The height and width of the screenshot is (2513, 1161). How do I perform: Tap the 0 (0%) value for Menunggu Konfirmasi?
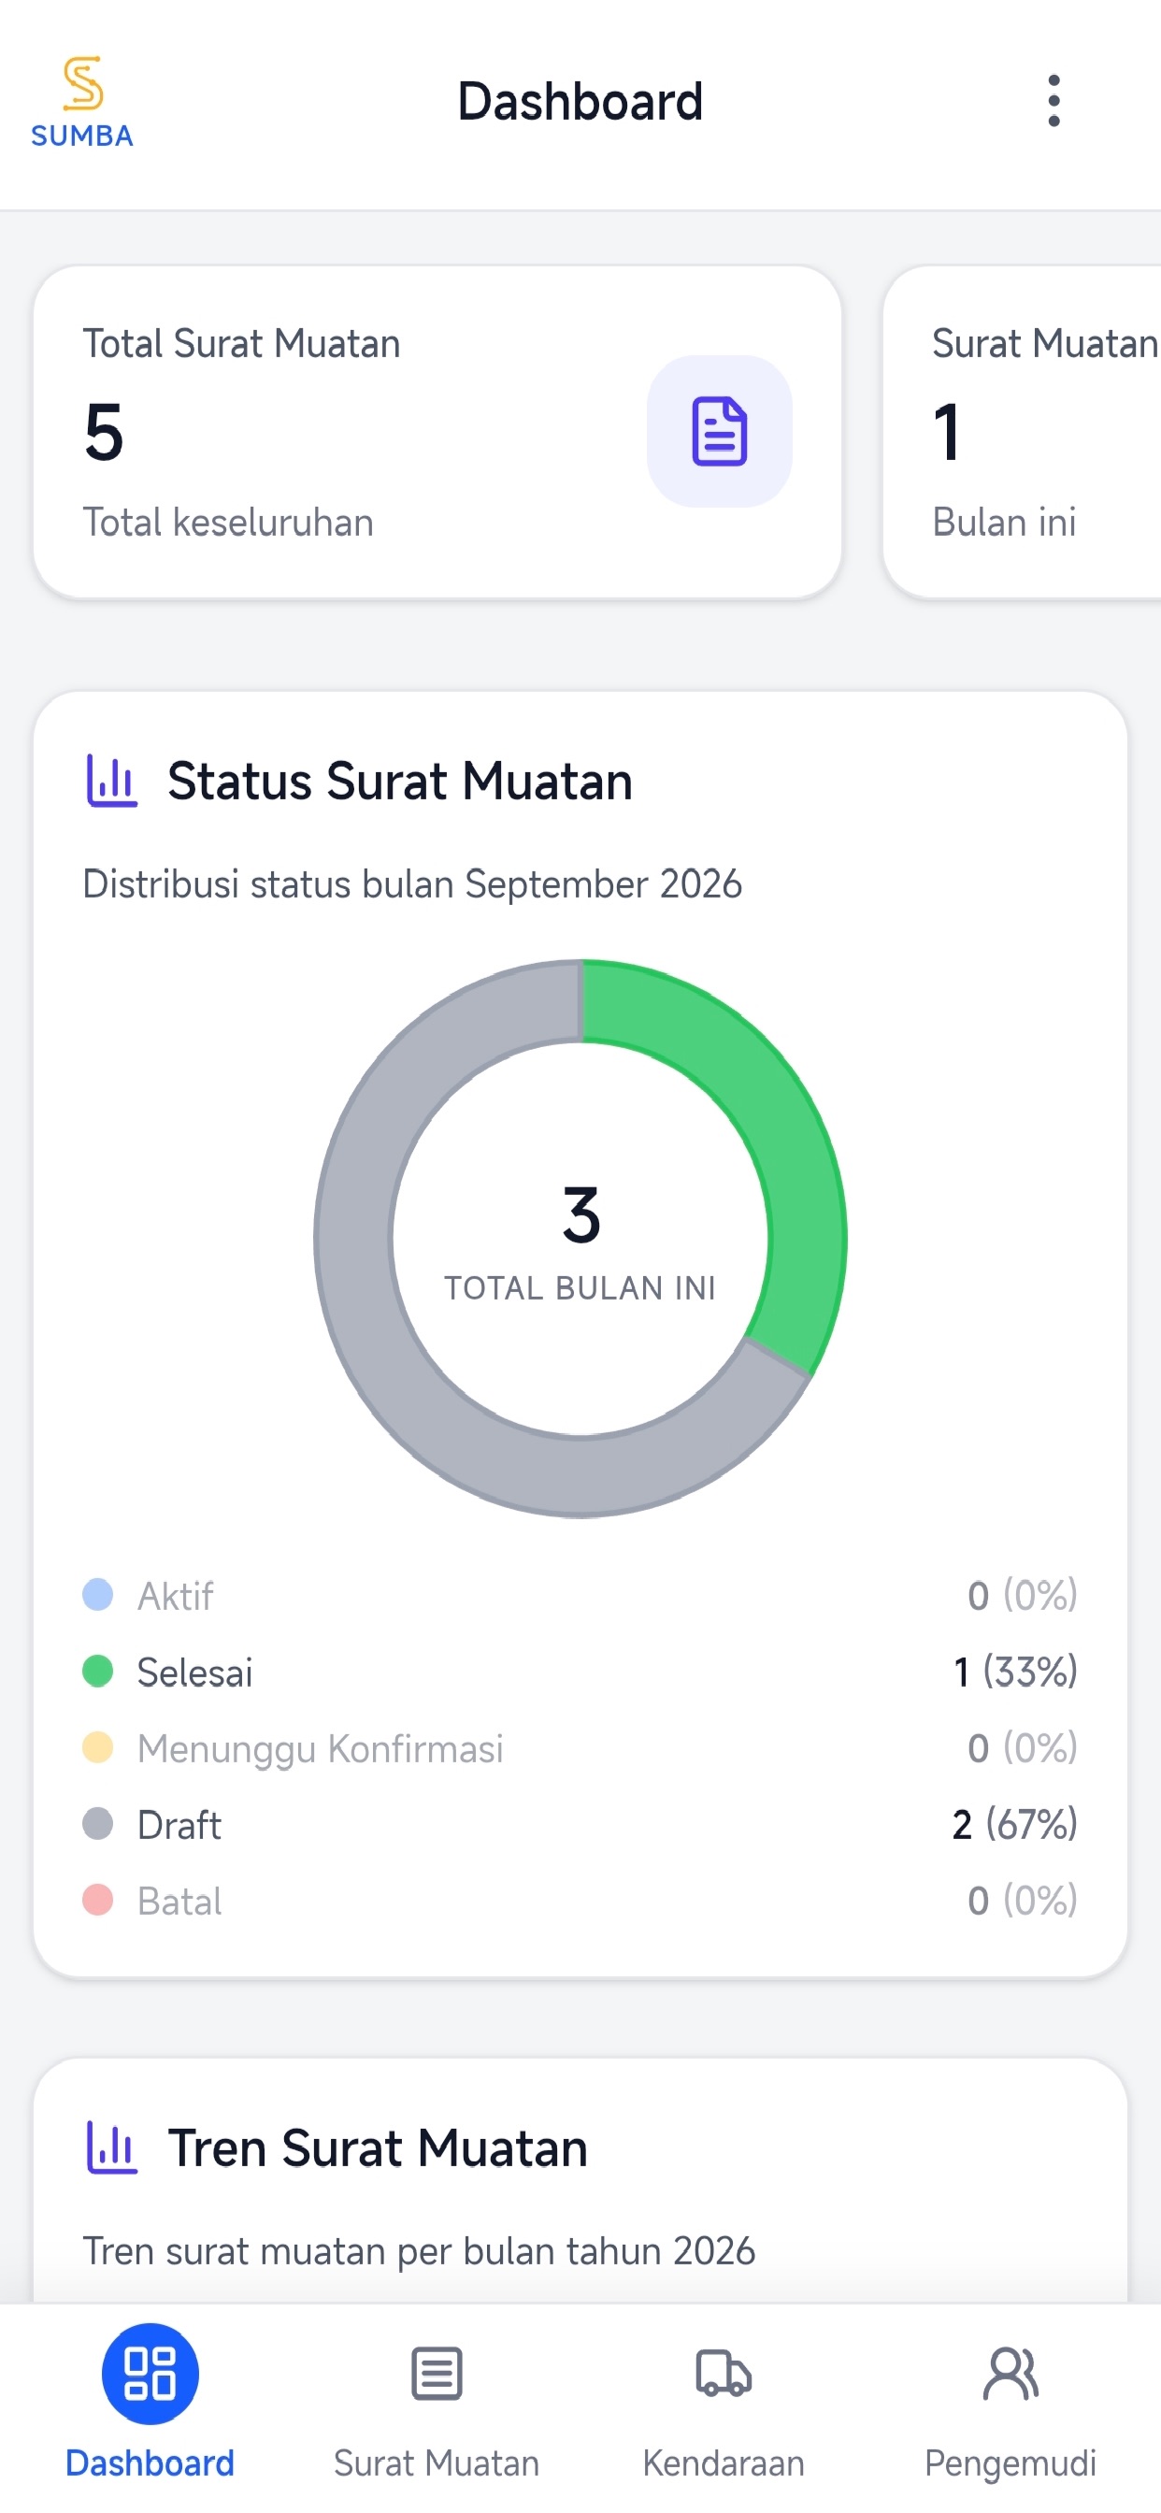click(1023, 1748)
